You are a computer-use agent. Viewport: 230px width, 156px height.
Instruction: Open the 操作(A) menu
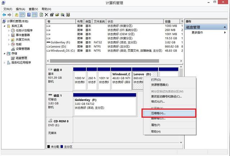coord(20,9)
